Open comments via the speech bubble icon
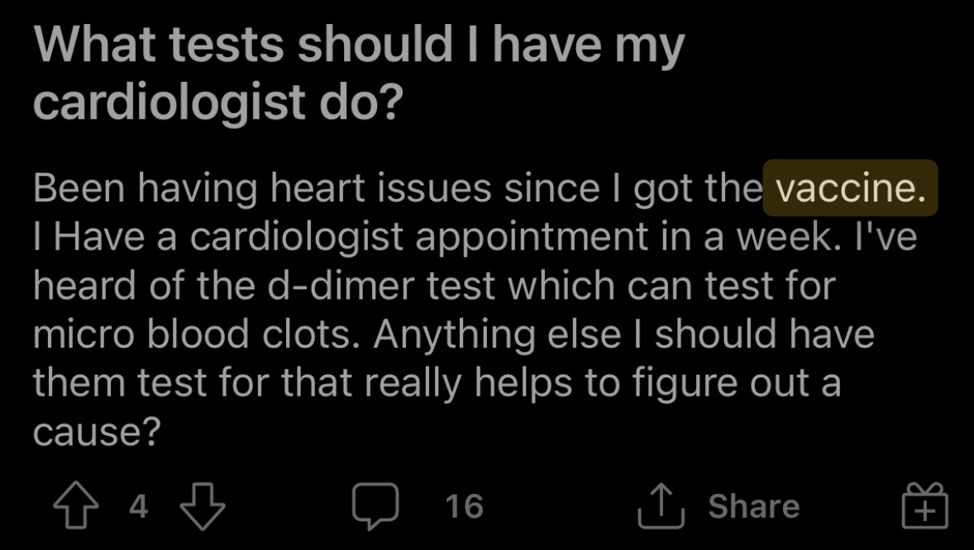This screenshot has width=974, height=550. click(x=375, y=506)
